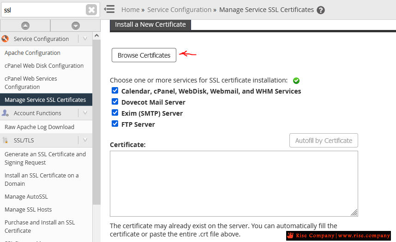396x242 pixels.
Task: Click the Account Functions user icon
Action: click(x=5, y=113)
